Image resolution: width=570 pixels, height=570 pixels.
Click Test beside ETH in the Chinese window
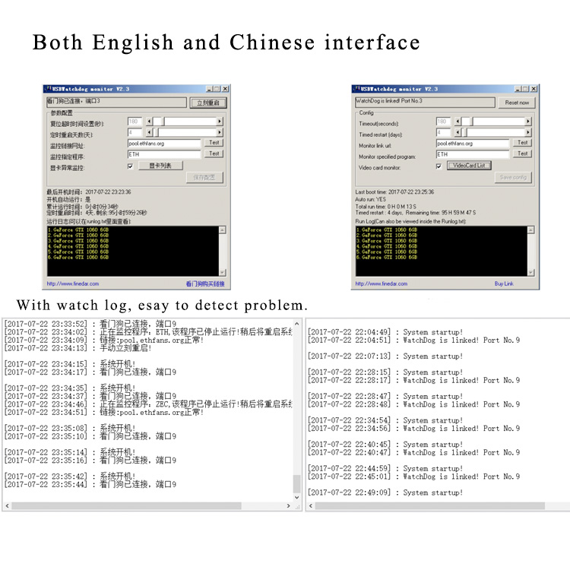click(x=214, y=154)
